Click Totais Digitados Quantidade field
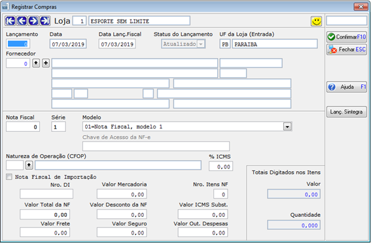Screen dimensions: 371x243 point(294,225)
